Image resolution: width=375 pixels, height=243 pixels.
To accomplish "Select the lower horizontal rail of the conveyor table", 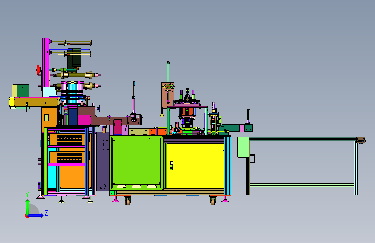I will pos(302,185).
